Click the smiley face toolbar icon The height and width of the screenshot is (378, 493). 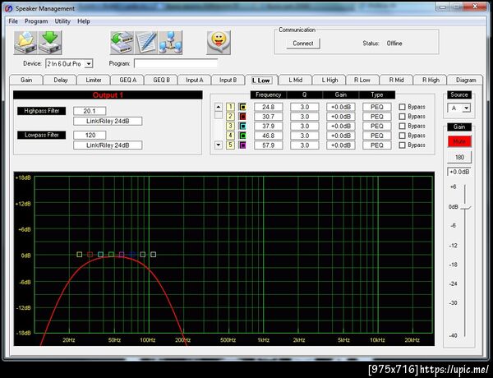(x=217, y=39)
